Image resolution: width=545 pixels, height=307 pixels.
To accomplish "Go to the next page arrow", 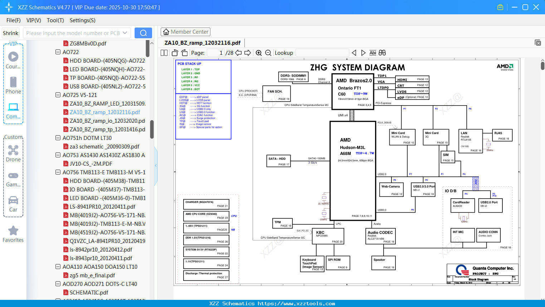I will [248, 53].
